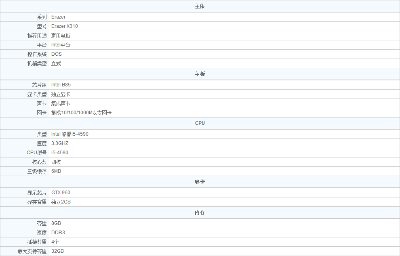Click the 三级缓存 label
This screenshot has height=256, width=400.
click(37, 171)
